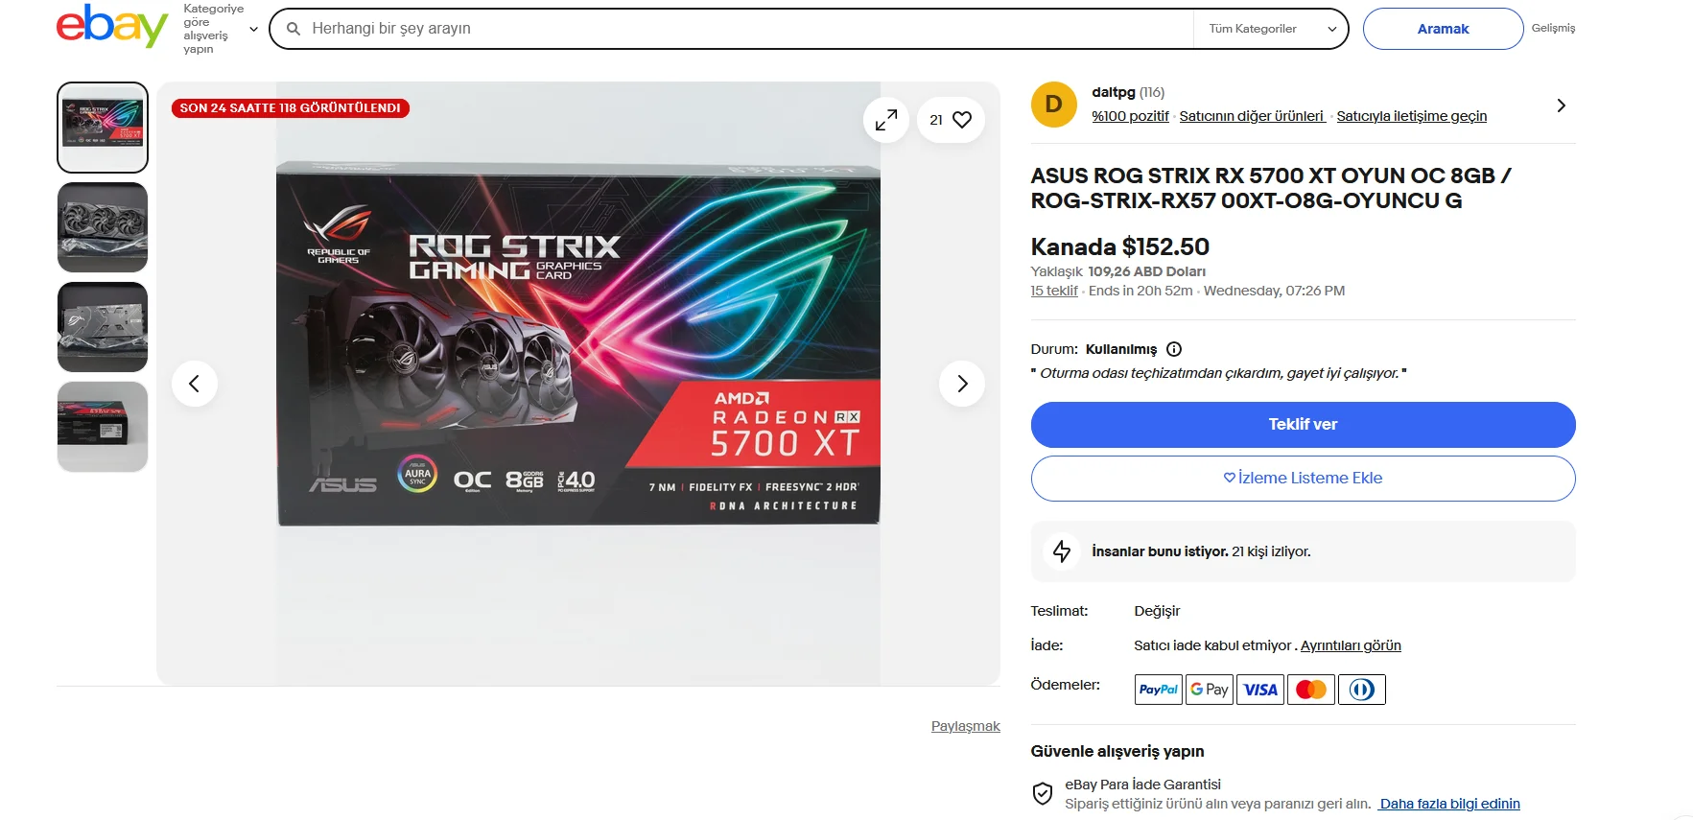
Task: Click the condition info icon
Action: click(1174, 349)
